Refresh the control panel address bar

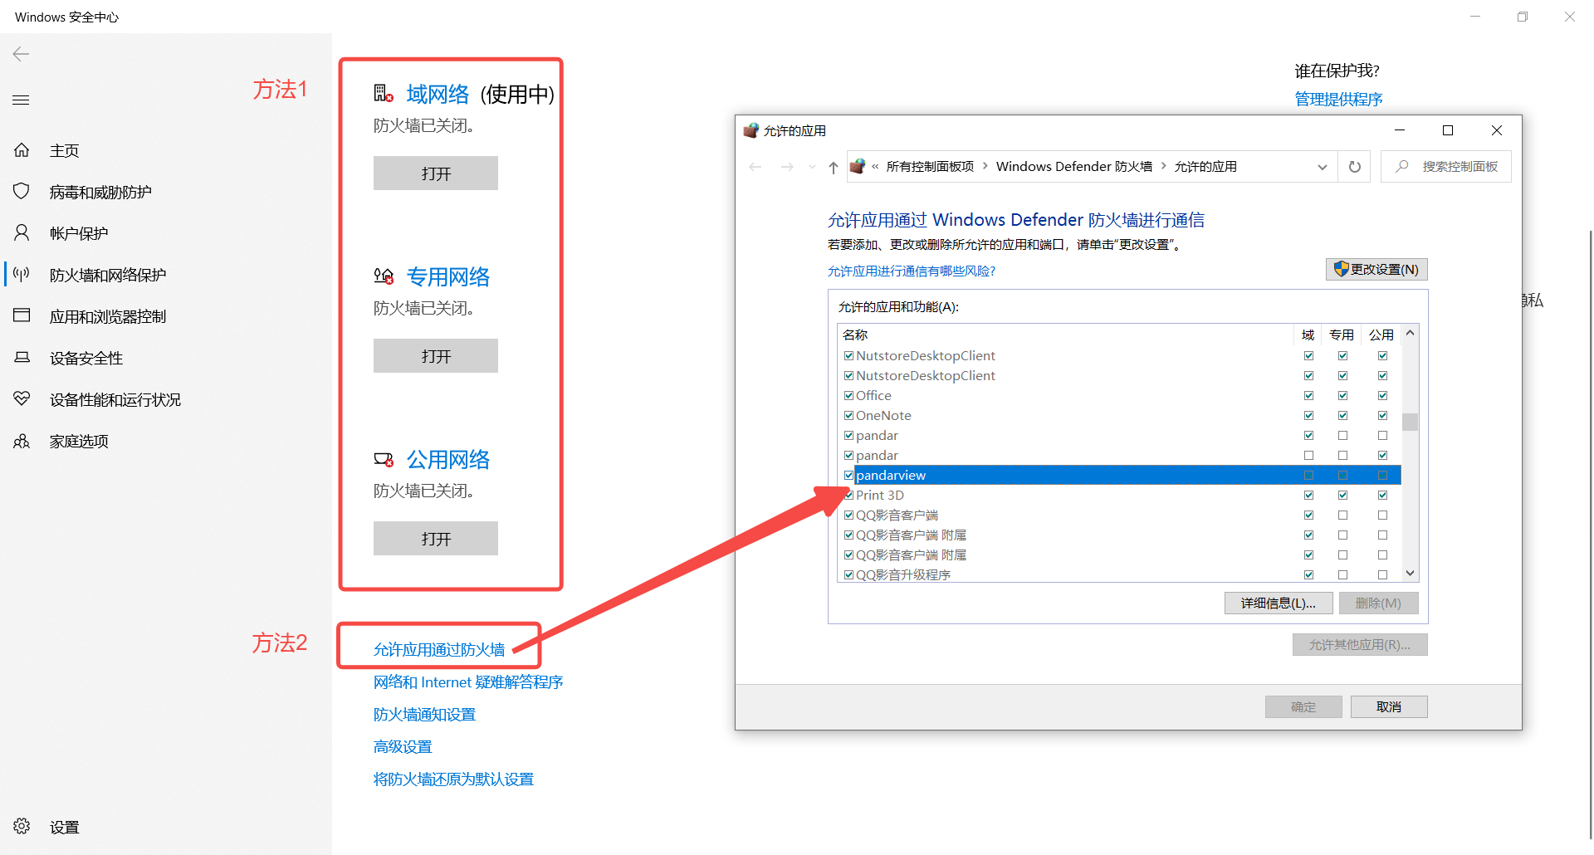point(1355,167)
